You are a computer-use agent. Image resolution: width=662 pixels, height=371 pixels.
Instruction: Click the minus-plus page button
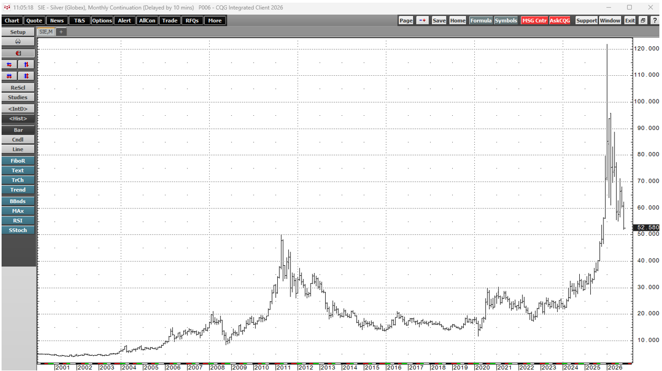click(x=423, y=21)
